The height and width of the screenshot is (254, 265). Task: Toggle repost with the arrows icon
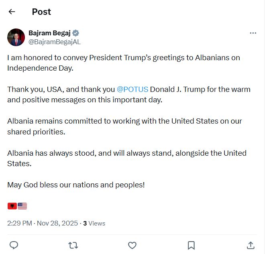[73, 245]
